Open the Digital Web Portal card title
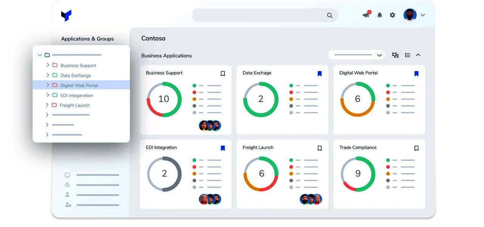 click(x=359, y=73)
